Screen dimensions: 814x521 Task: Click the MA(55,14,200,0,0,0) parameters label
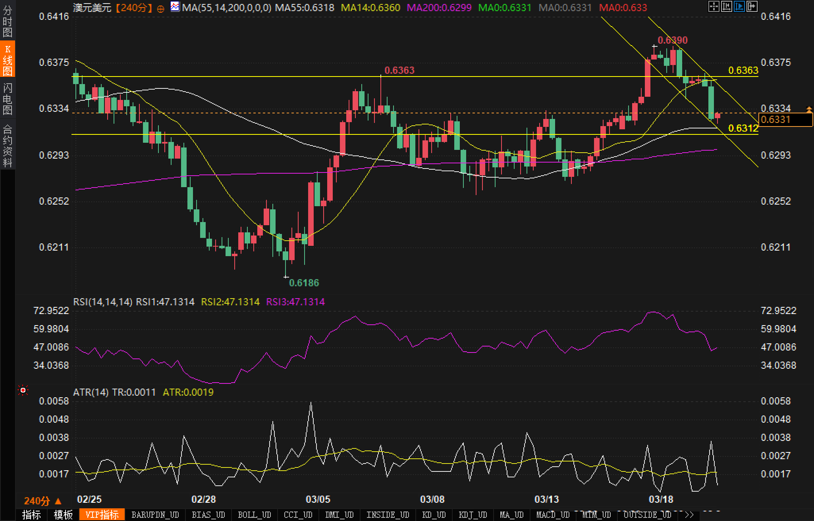point(226,8)
